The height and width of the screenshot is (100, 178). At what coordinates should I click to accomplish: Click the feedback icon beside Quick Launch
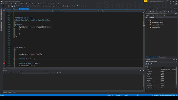click(148, 1)
